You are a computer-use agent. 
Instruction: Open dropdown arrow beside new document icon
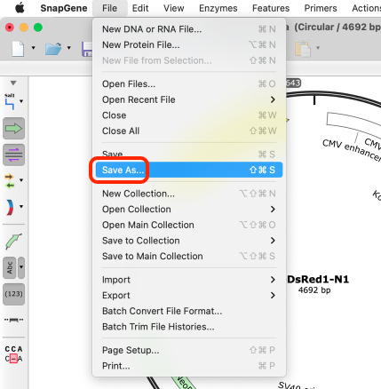33,48
